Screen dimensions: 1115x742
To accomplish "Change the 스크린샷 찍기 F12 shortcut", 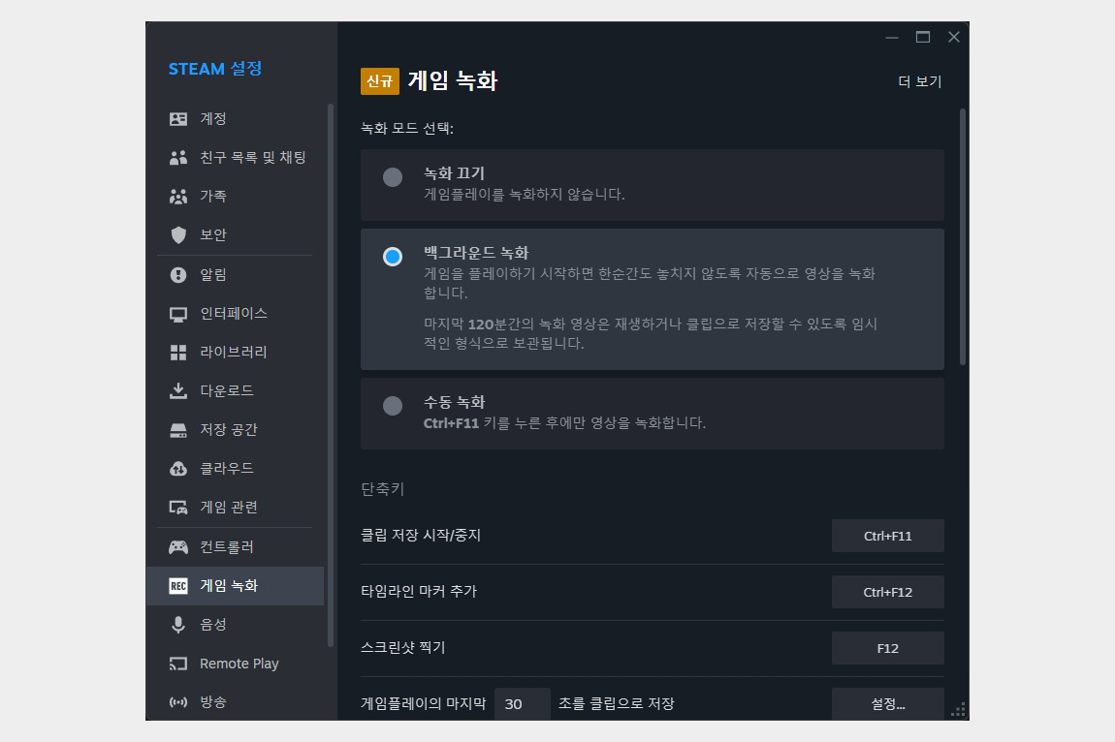I will click(887, 648).
